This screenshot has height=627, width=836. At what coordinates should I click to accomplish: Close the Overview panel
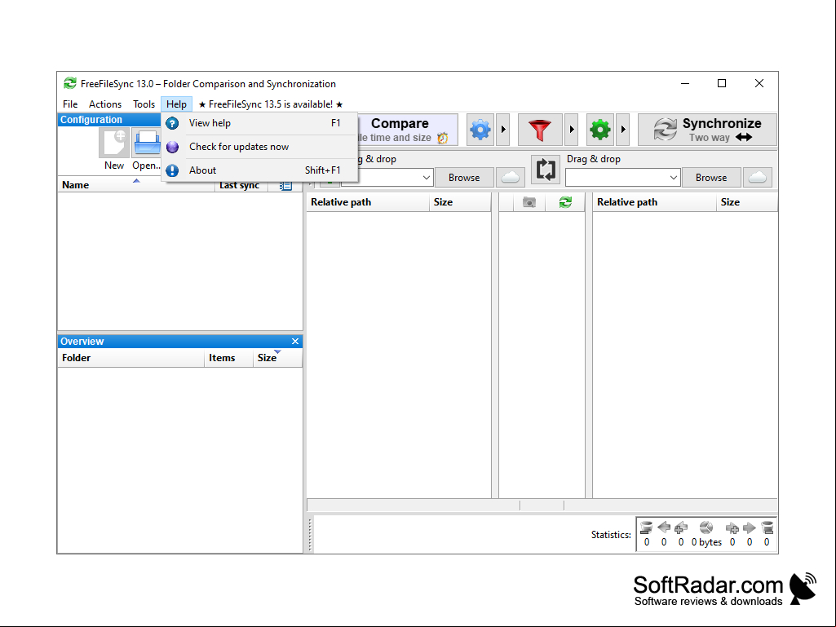click(x=294, y=342)
